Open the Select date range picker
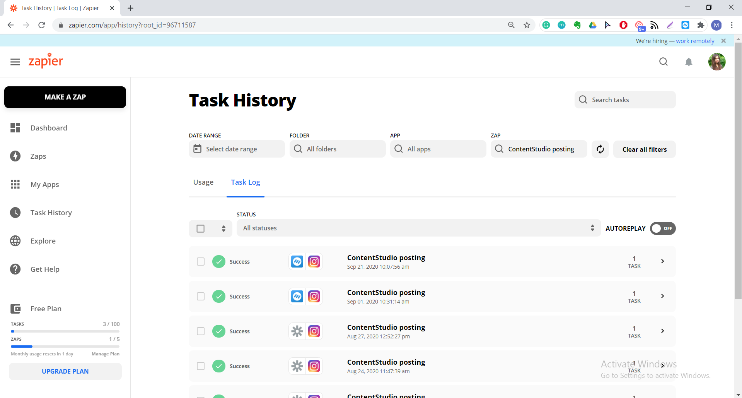 tap(237, 149)
